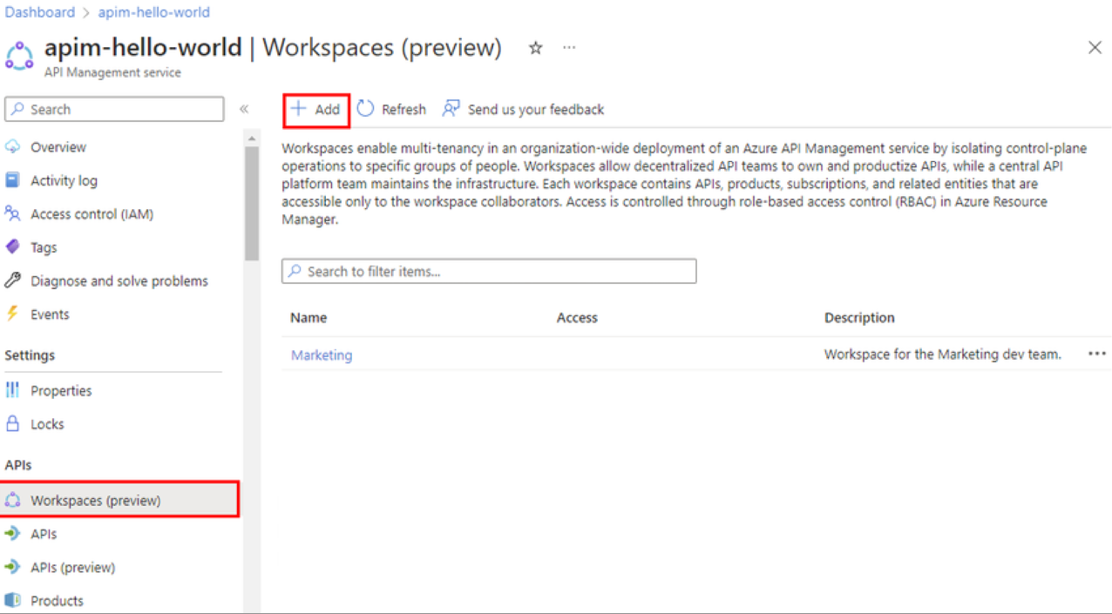Click the Overview cloud icon
The width and height of the screenshot is (1112, 614).
[x=13, y=147]
